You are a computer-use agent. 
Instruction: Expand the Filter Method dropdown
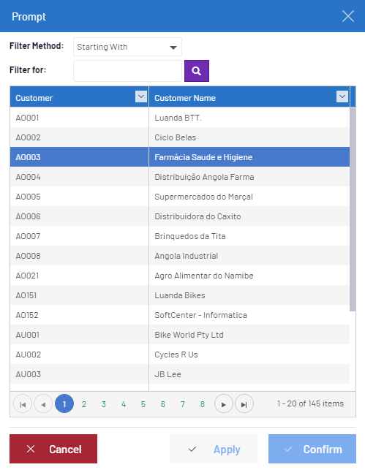tap(127, 47)
